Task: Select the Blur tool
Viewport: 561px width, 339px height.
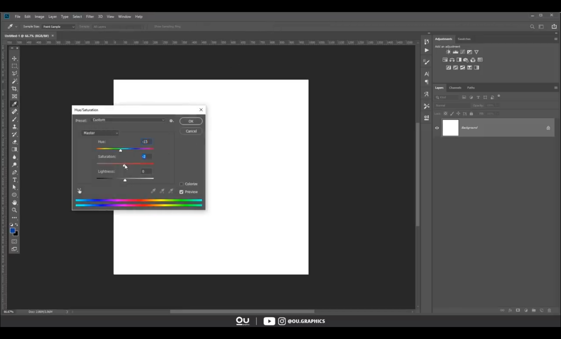Action: pyautogui.click(x=14, y=157)
